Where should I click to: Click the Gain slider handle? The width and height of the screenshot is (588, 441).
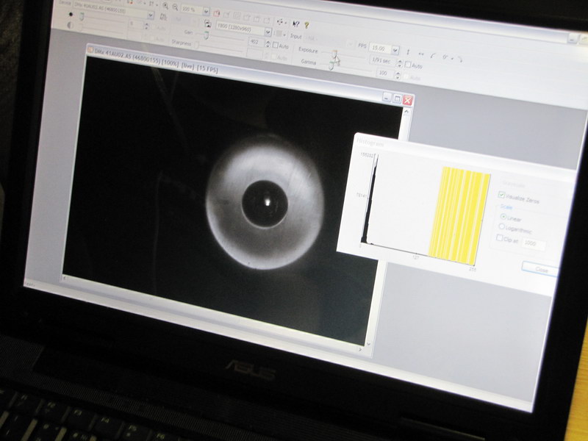pos(207,35)
